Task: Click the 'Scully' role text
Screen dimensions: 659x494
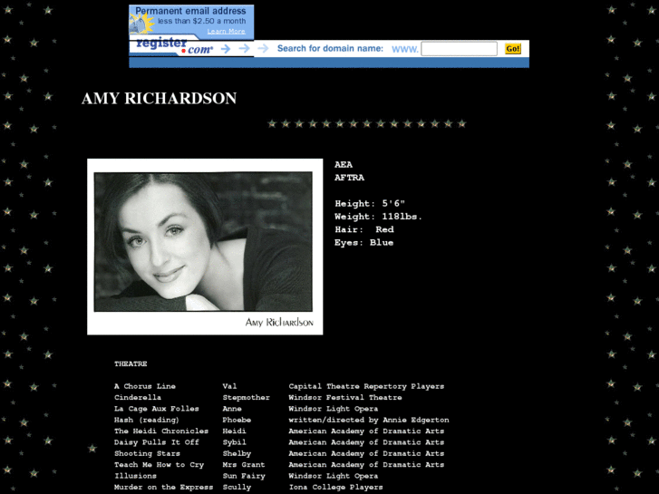Action: coord(237,488)
